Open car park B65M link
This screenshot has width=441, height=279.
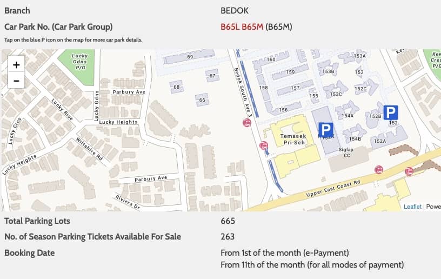252,26
